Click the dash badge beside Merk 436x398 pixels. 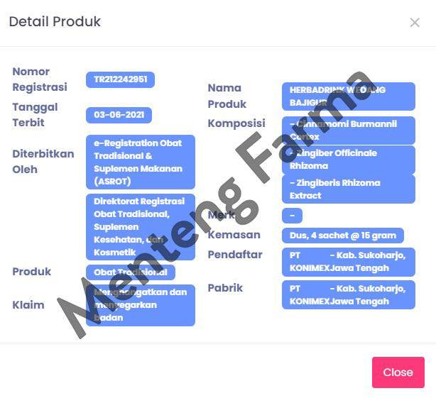coord(292,216)
